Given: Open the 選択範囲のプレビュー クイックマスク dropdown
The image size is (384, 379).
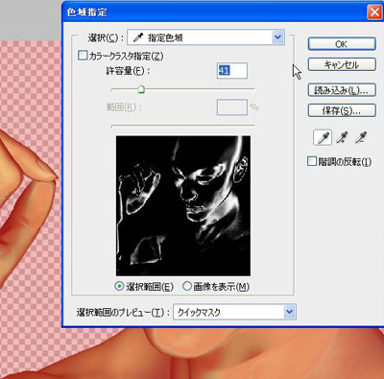Looking at the screenshot, I should tap(234, 312).
